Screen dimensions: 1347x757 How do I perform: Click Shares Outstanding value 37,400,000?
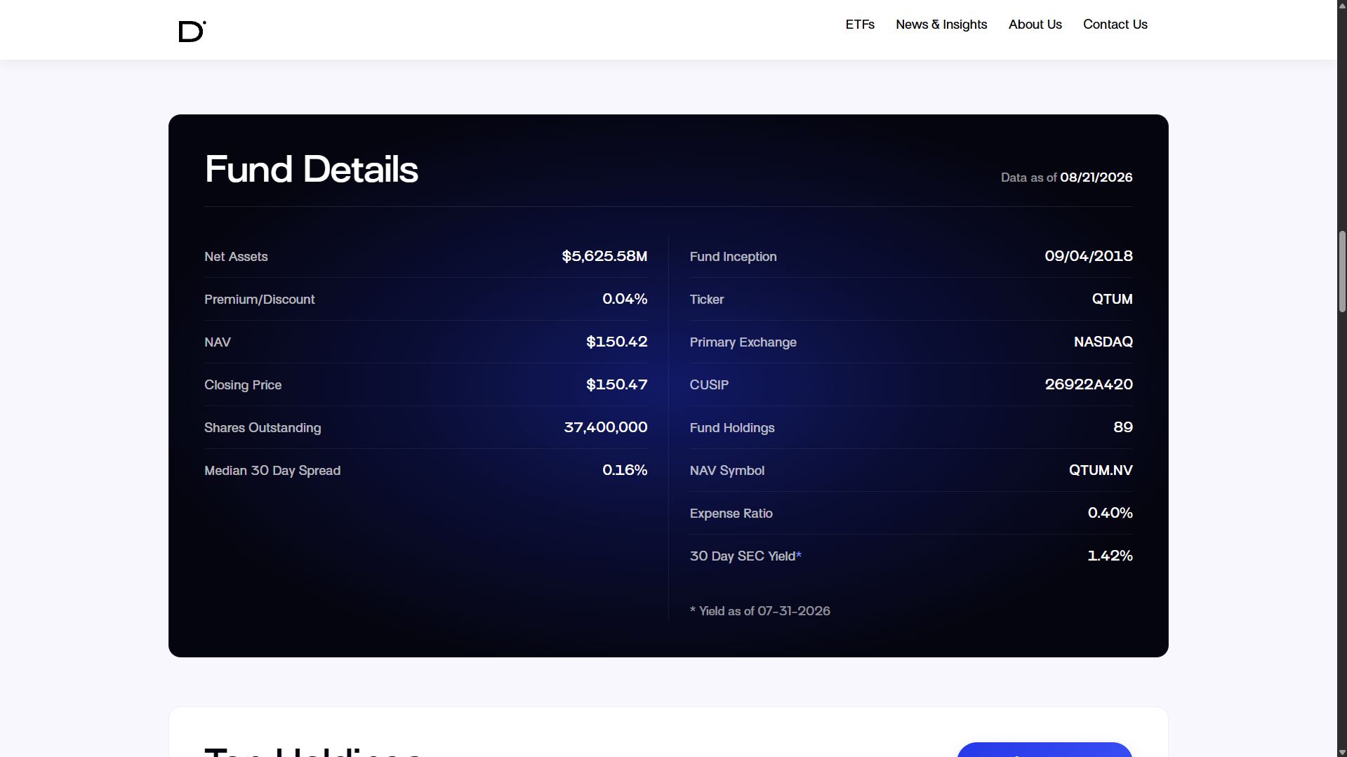coord(606,427)
